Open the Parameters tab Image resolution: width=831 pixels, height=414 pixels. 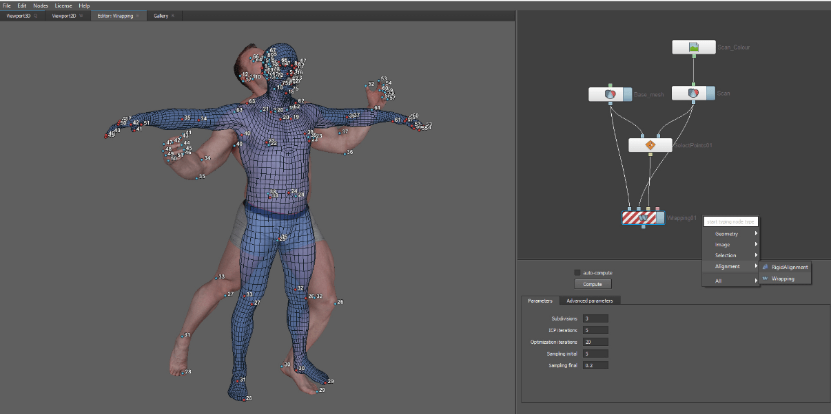click(x=540, y=301)
